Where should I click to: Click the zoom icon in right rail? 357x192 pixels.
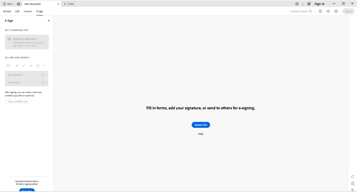[352, 190]
